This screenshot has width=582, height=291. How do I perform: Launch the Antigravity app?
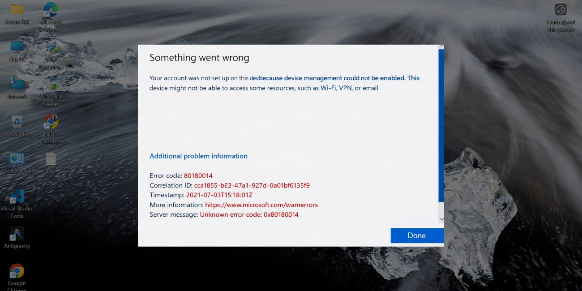tap(17, 234)
